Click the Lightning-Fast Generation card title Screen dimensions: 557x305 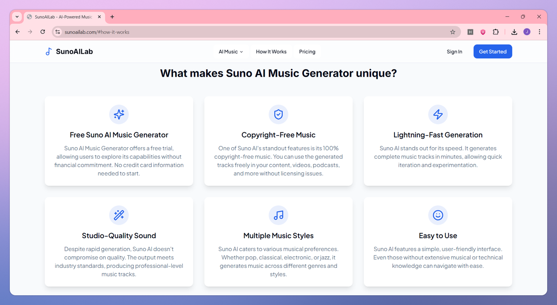click(x=438, y=135)
